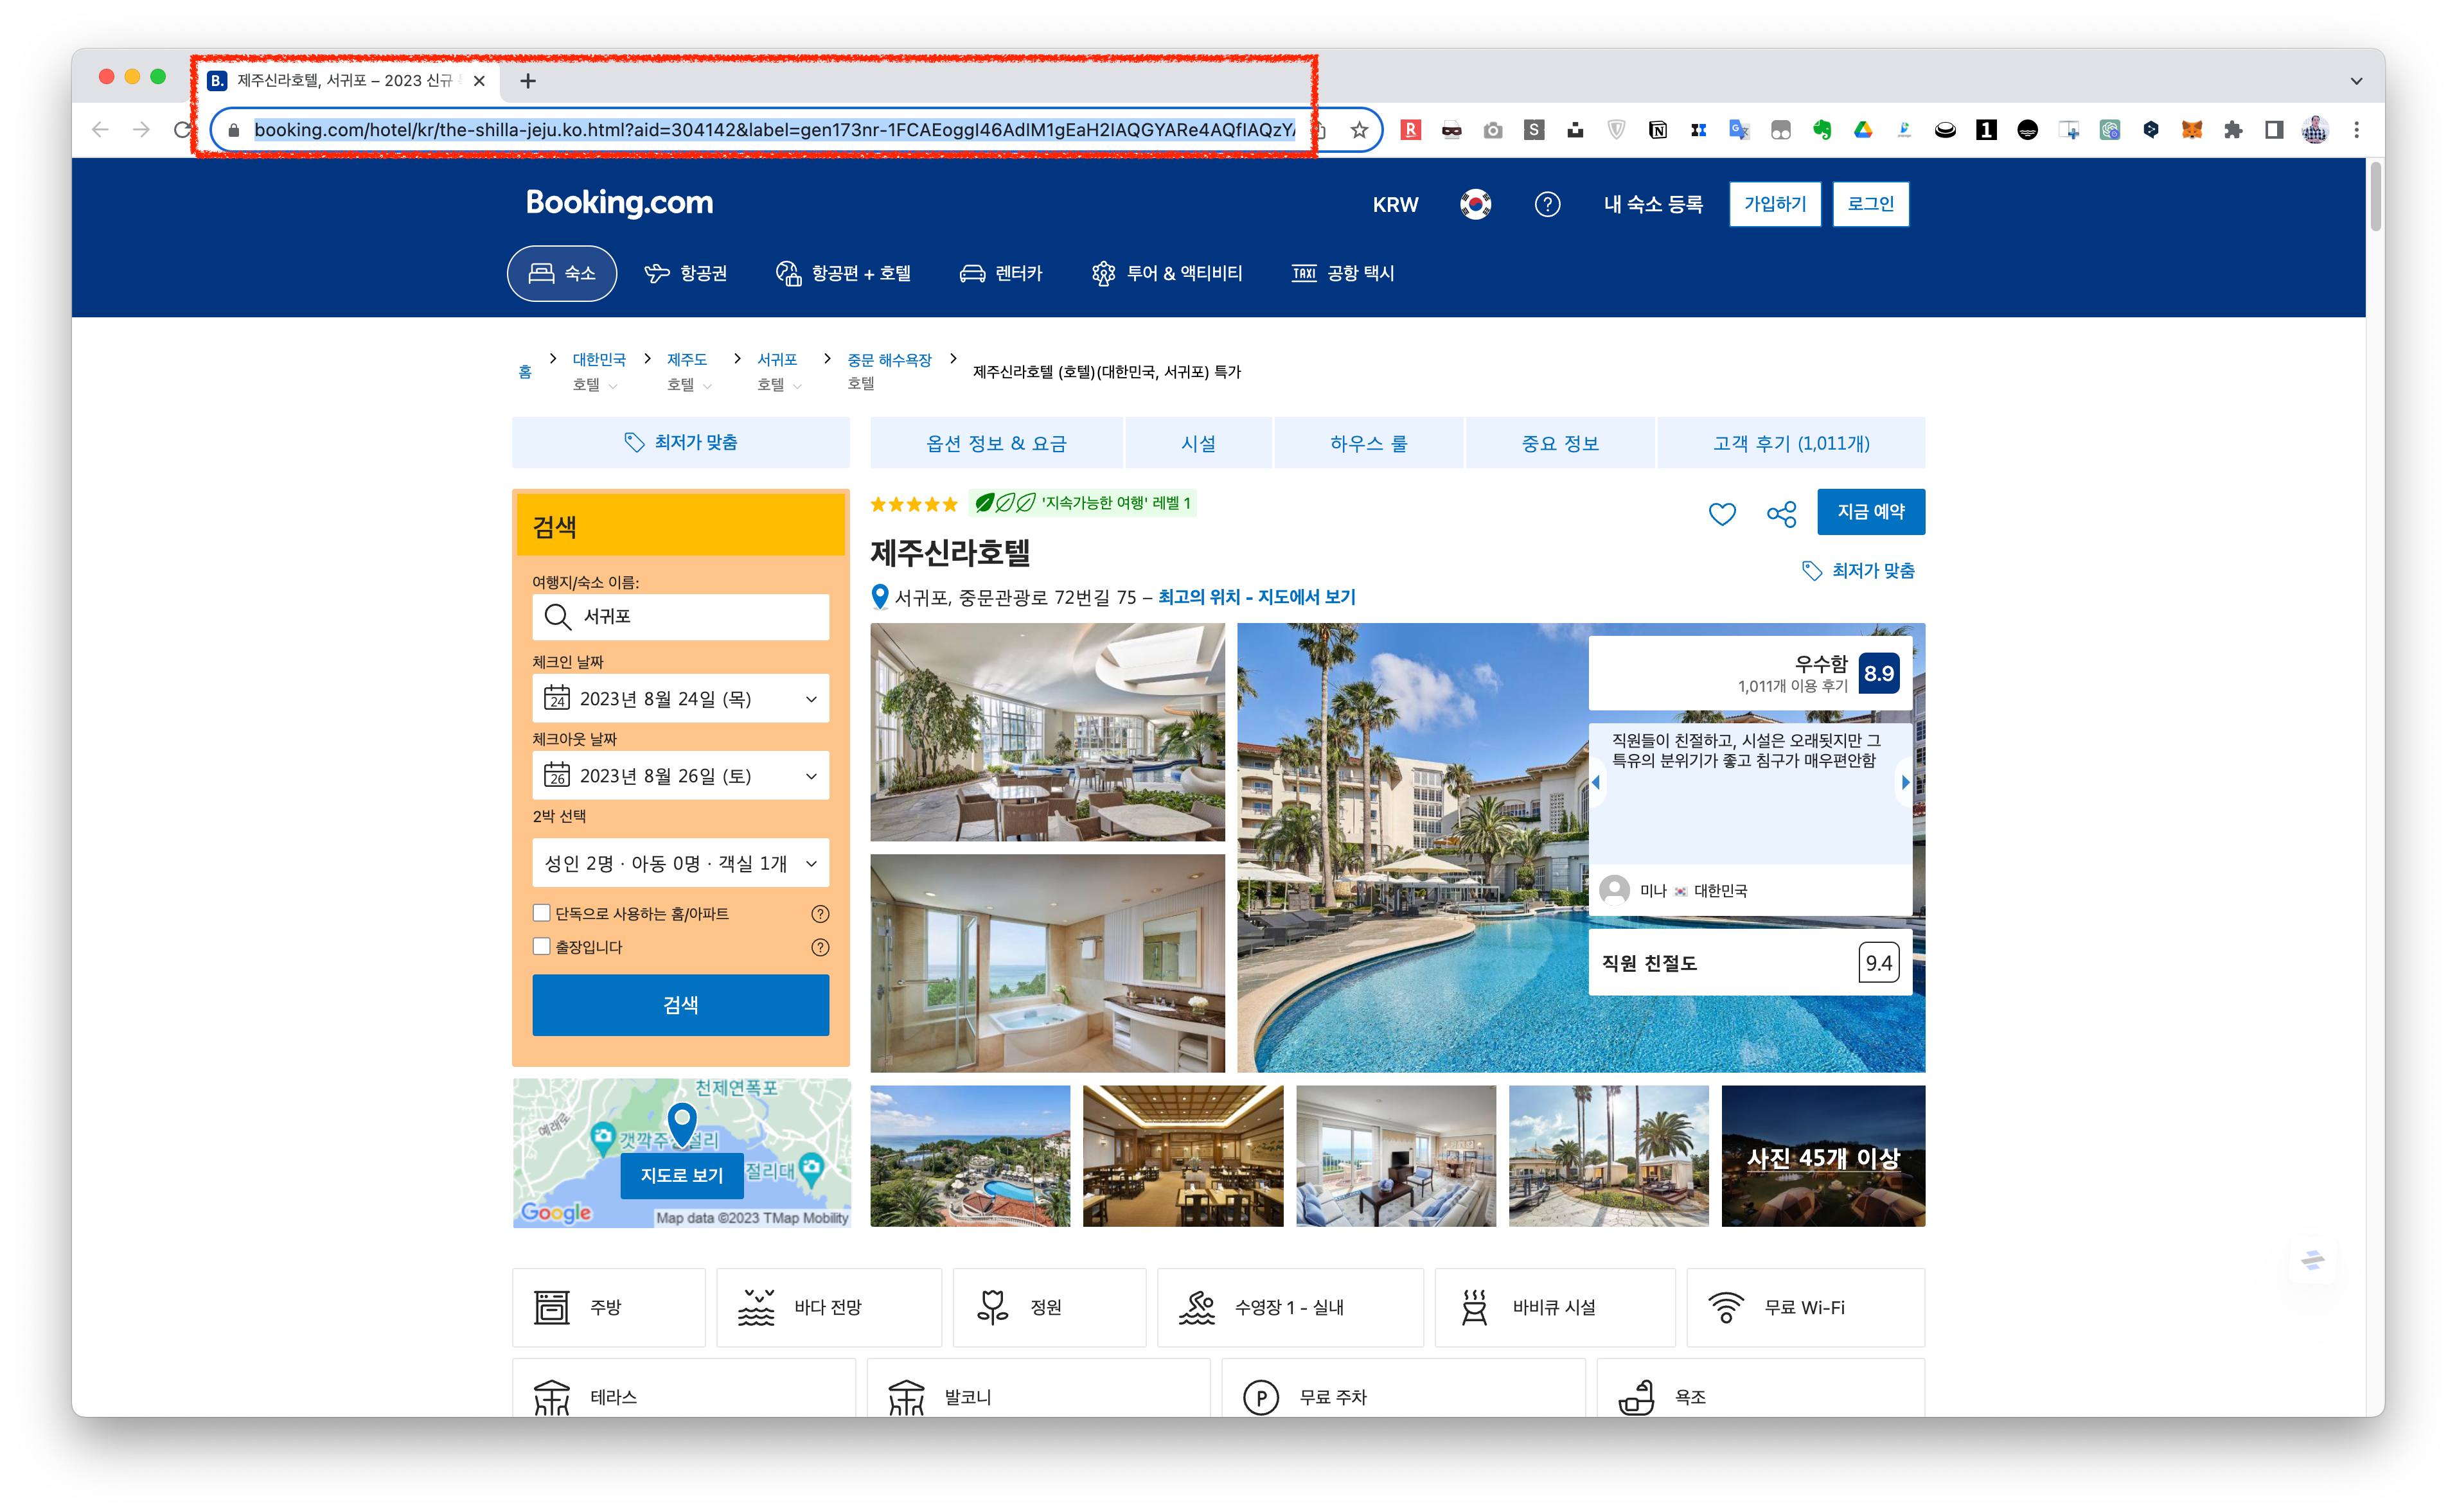Click help icon beside business trip option
The width and height of the screenshot is (2457, 1512).
coord(820,947)
